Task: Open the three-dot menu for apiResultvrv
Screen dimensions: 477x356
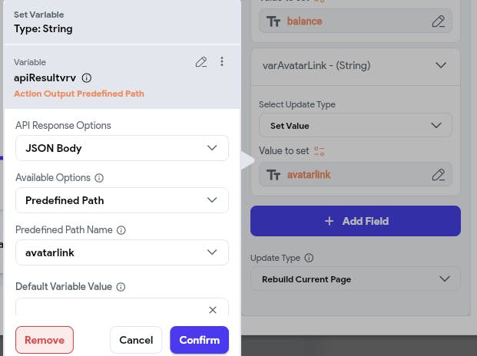Action: coord(222,62)
